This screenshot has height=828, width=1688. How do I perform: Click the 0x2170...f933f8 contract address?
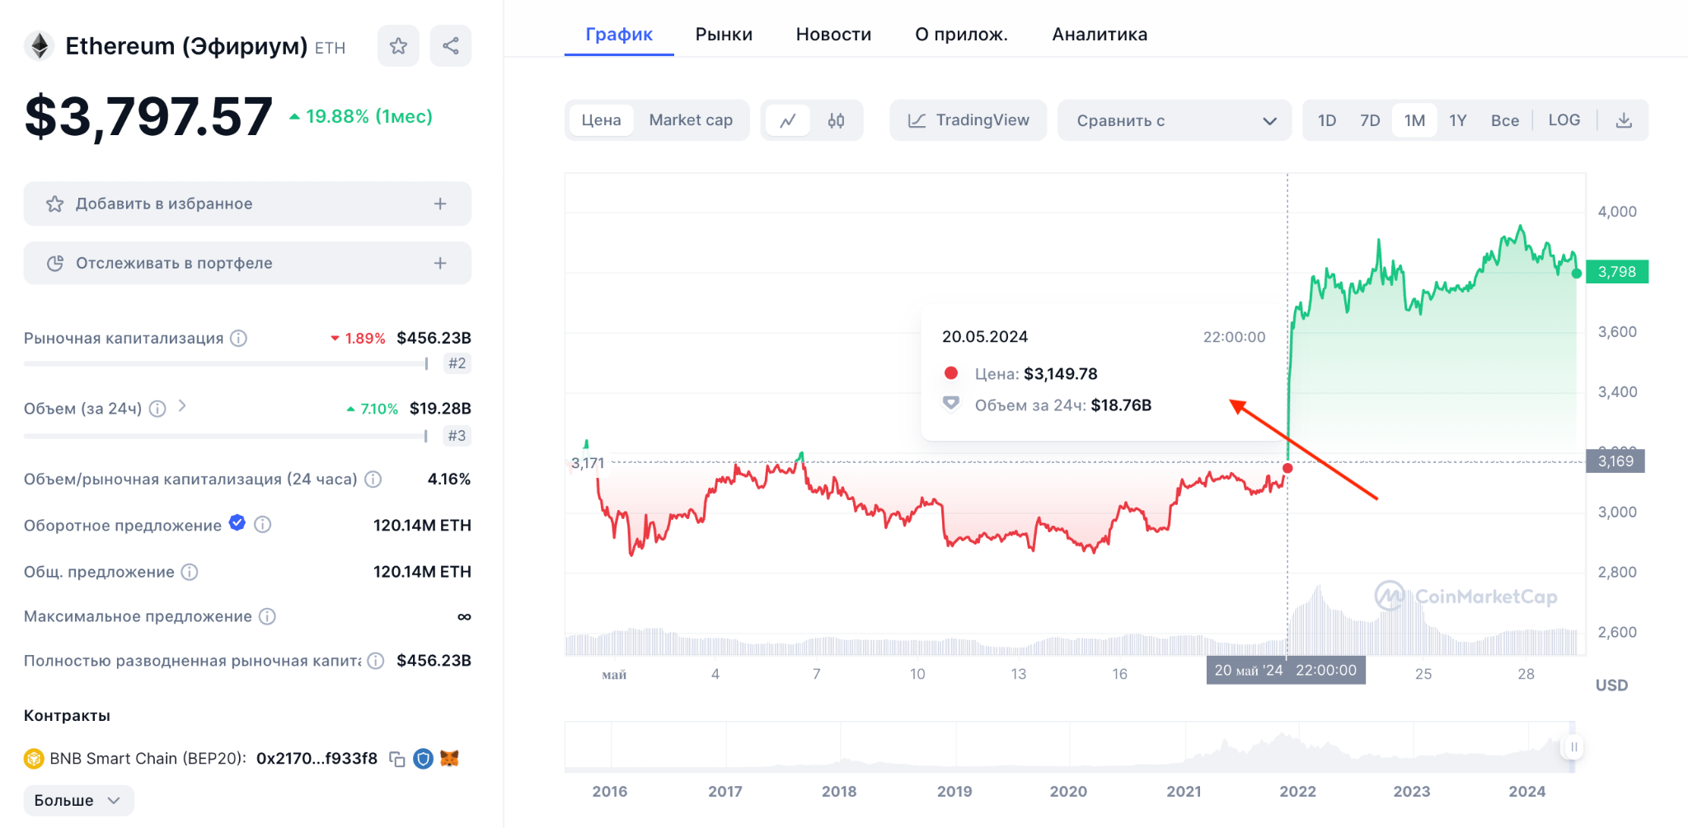316,759
